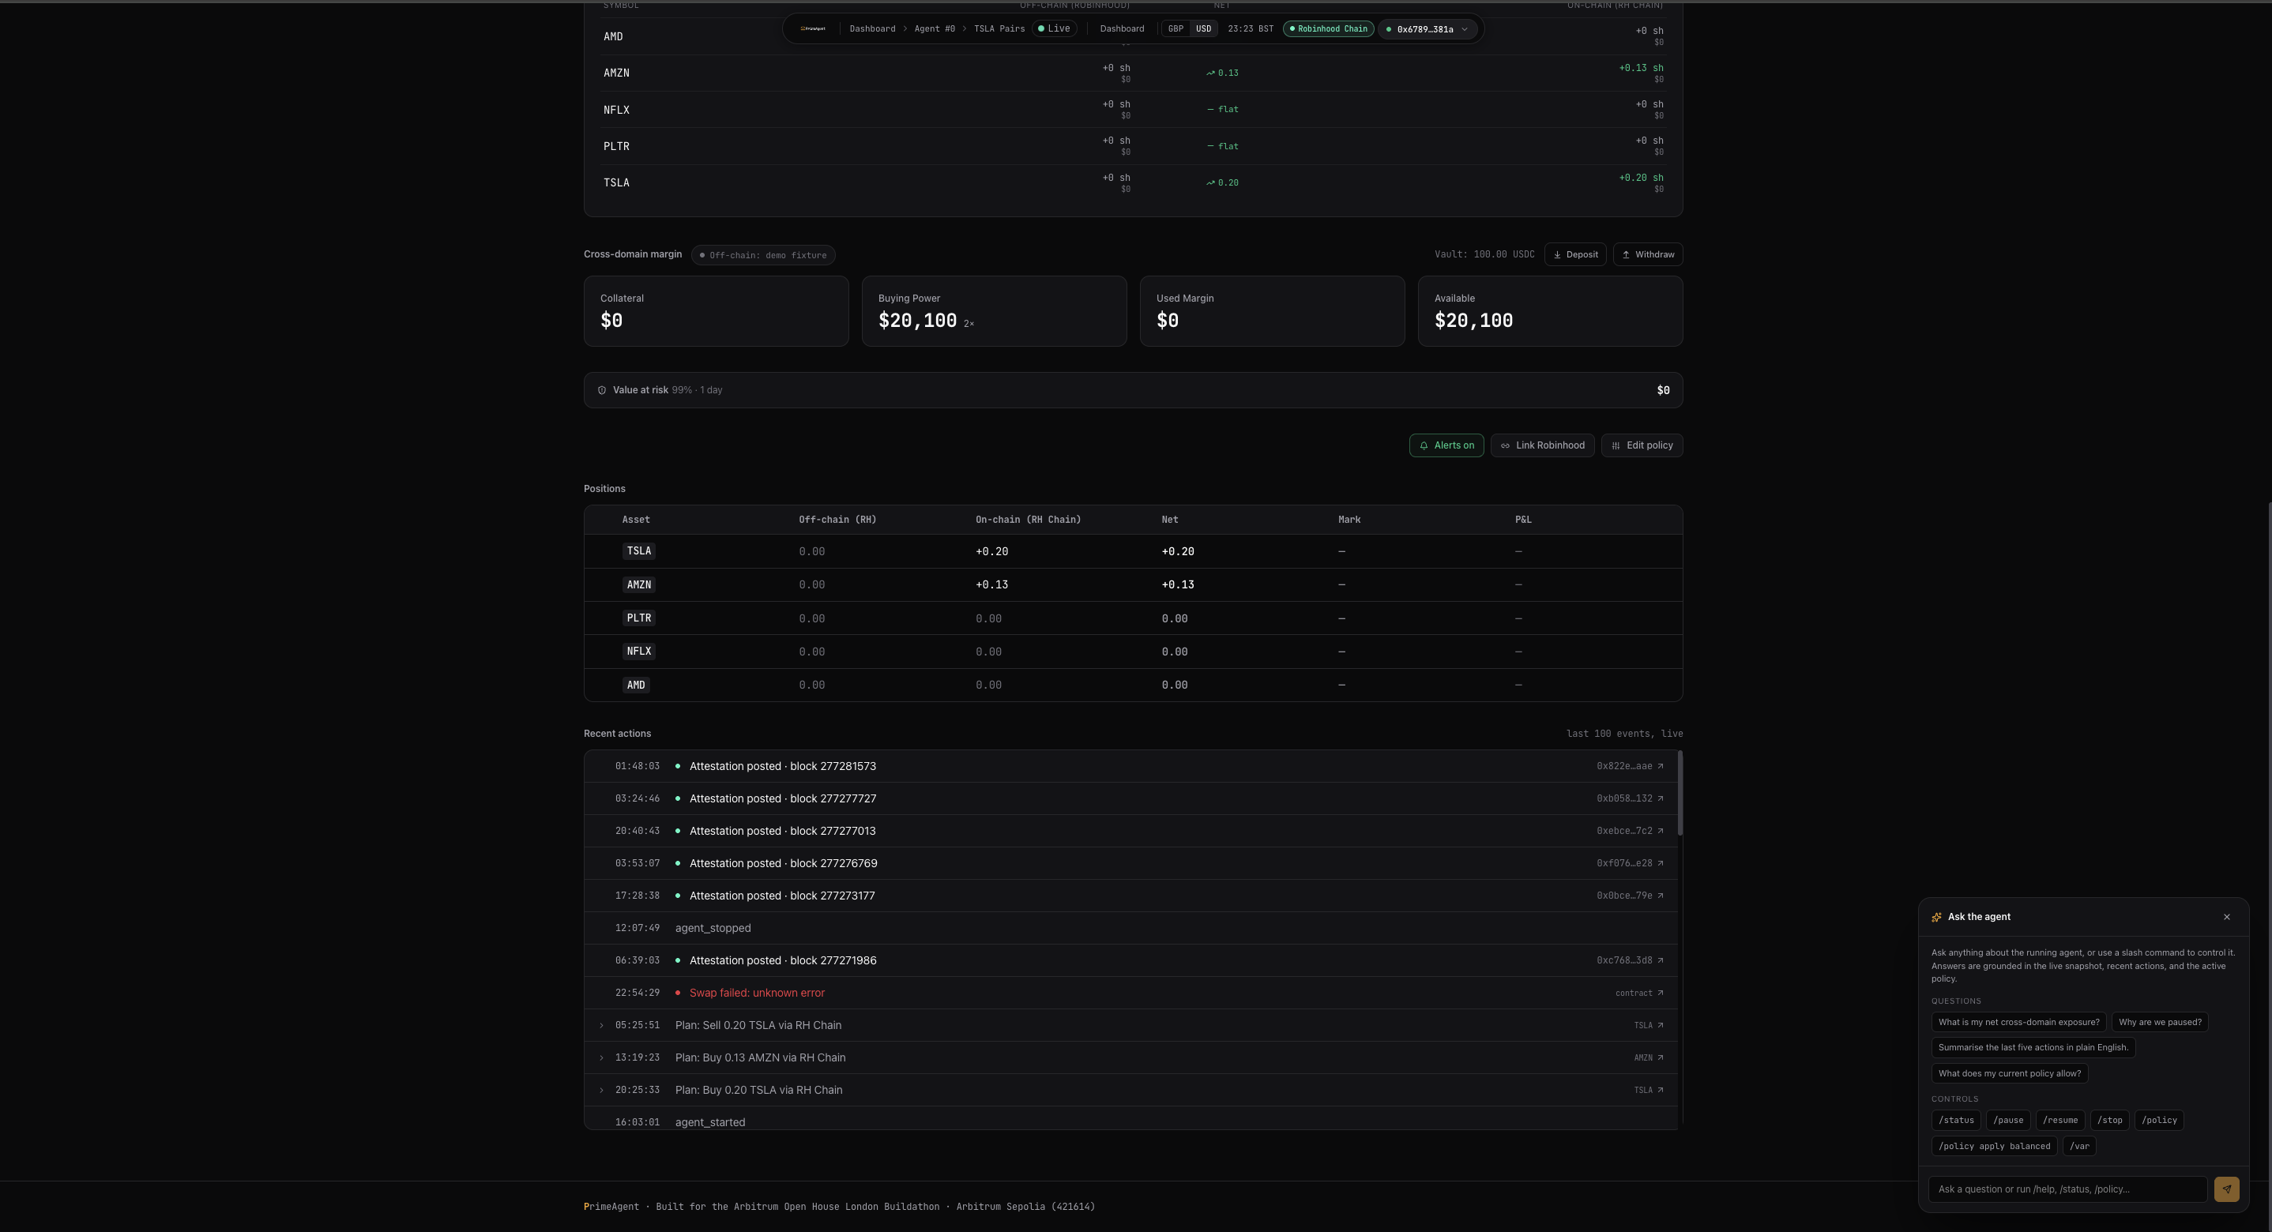Open external link icon for 0x822e…aae transaction
The width and height of the screenshot is (2272, 1232).
click(x=1661, y=766)
